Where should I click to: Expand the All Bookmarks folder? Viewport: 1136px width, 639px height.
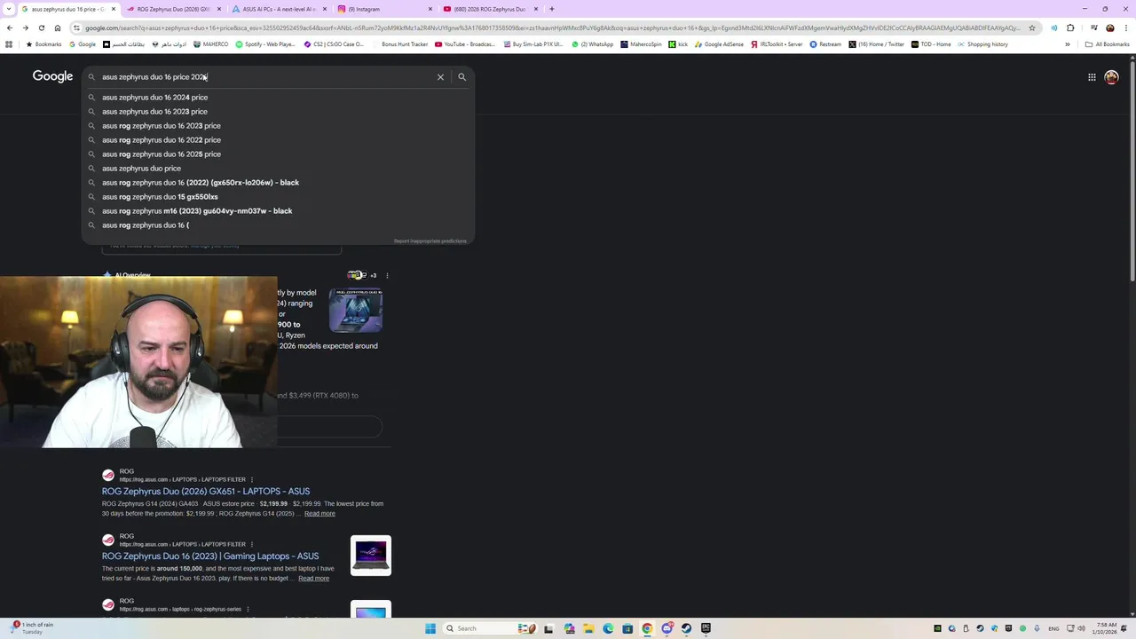click(1108, 44)
